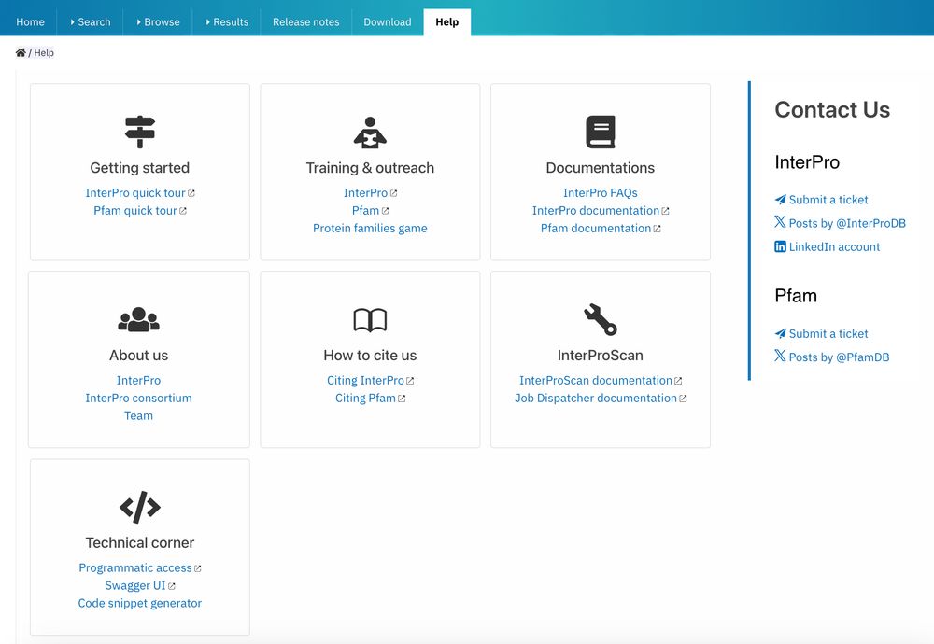Click Submit a ticket under InterPro
The image size is (934, 644).
(x=828, y=200)
